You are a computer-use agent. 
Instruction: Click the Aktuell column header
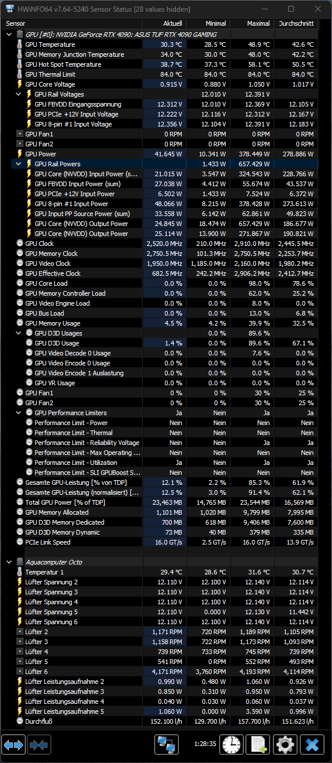pos(164,23)
